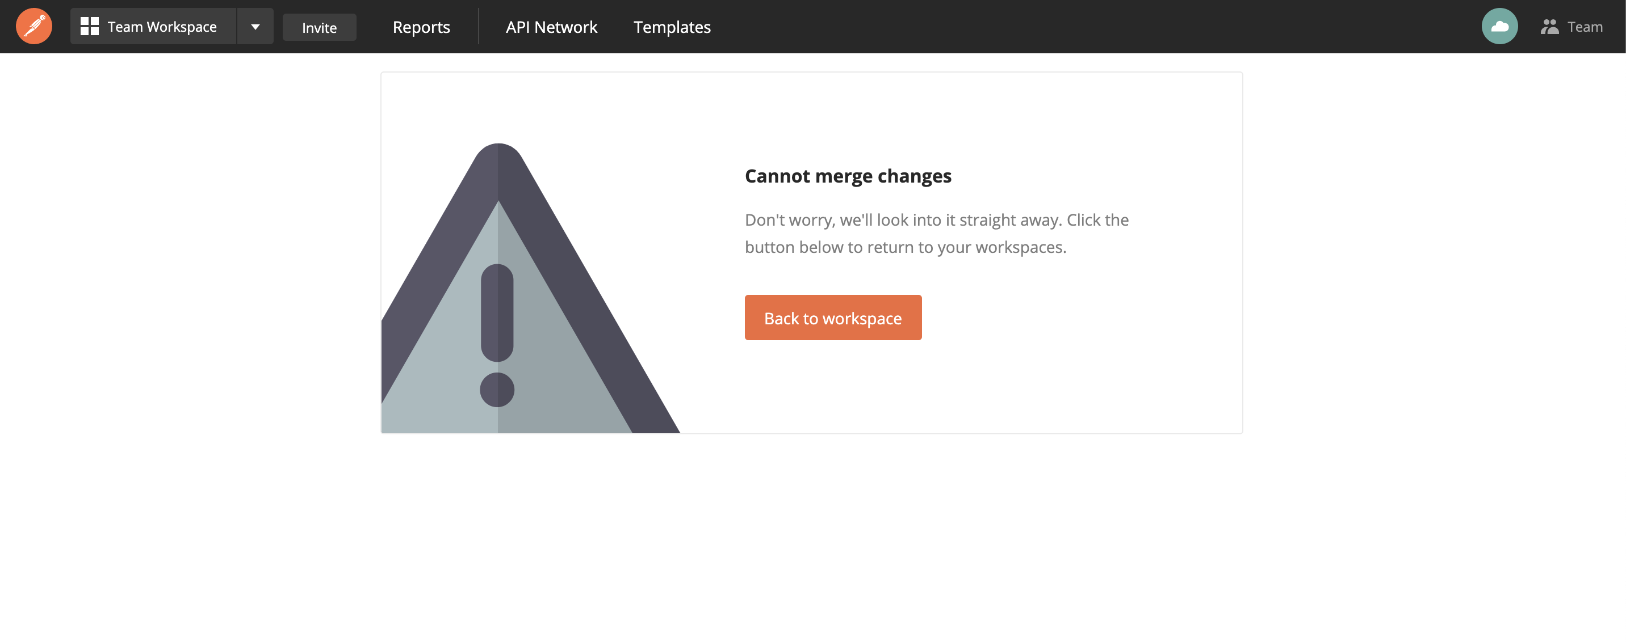Open the Templates section
The height and width of the screenshot is (643, 1626).
672,27
